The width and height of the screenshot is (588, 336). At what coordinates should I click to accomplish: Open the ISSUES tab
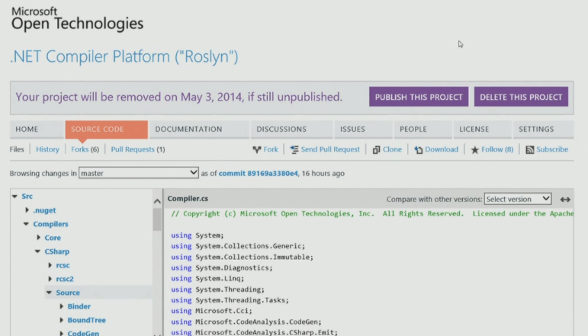363,130
